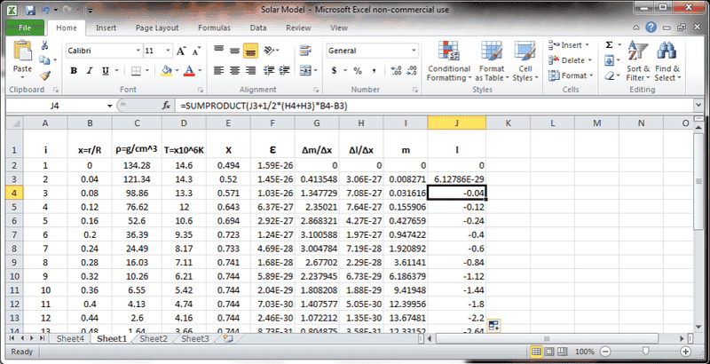Open Cell Styles gallery

[525, 61]
